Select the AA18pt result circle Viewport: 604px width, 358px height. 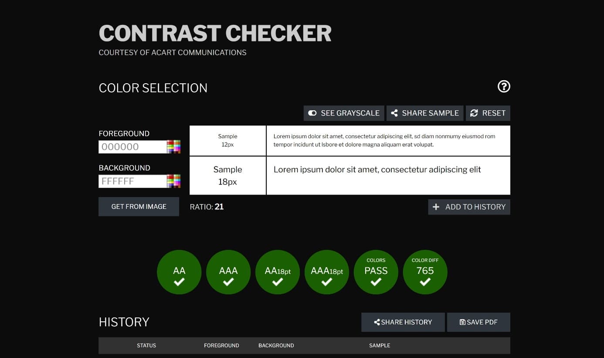[x=278, y=272]
